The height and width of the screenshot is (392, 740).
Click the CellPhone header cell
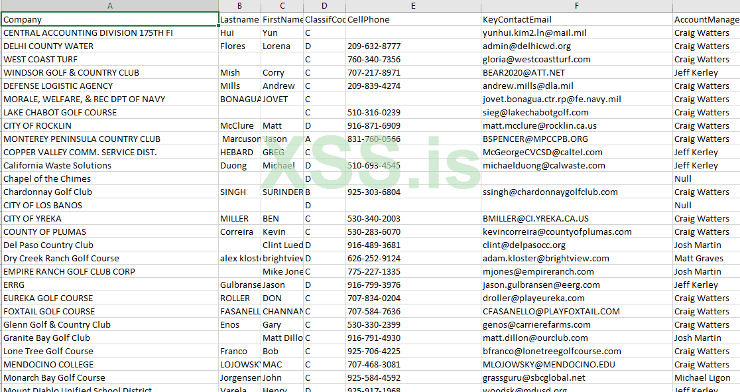413,19
